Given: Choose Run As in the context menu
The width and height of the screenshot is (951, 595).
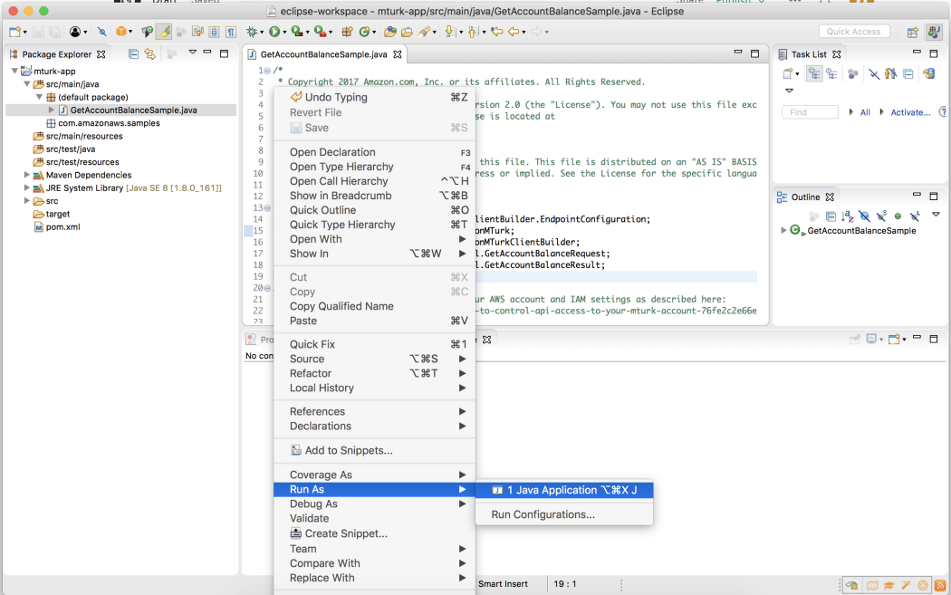Looking at the screenshot, I should coord(374,489).
